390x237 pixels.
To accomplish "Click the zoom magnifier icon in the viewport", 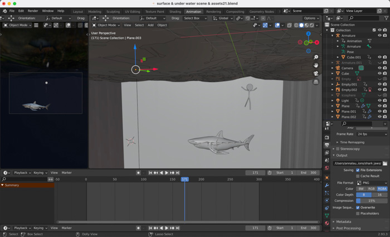I will [316, 57].
